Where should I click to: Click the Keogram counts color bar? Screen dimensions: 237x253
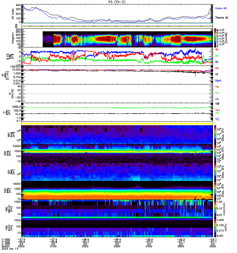215,38
